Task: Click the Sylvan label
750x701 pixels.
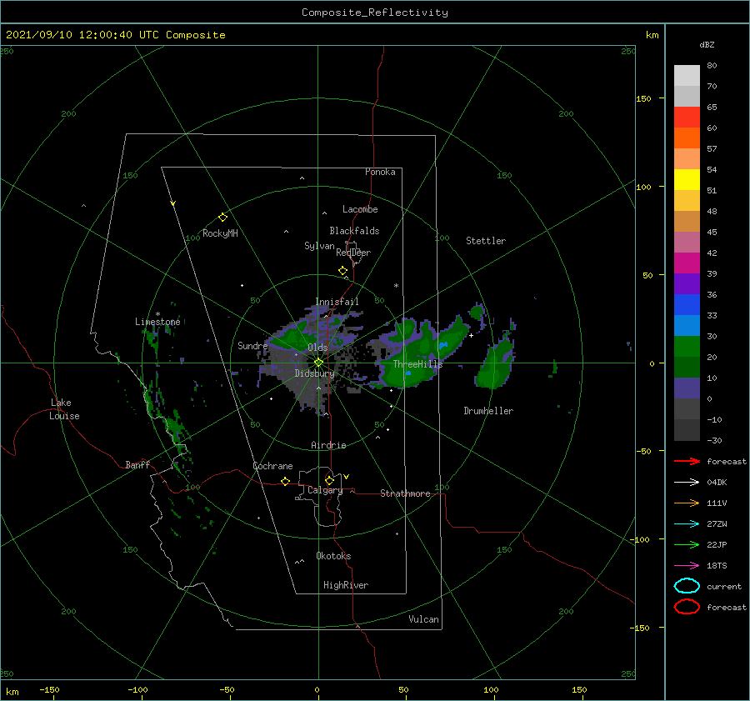Action: point(319,246)
